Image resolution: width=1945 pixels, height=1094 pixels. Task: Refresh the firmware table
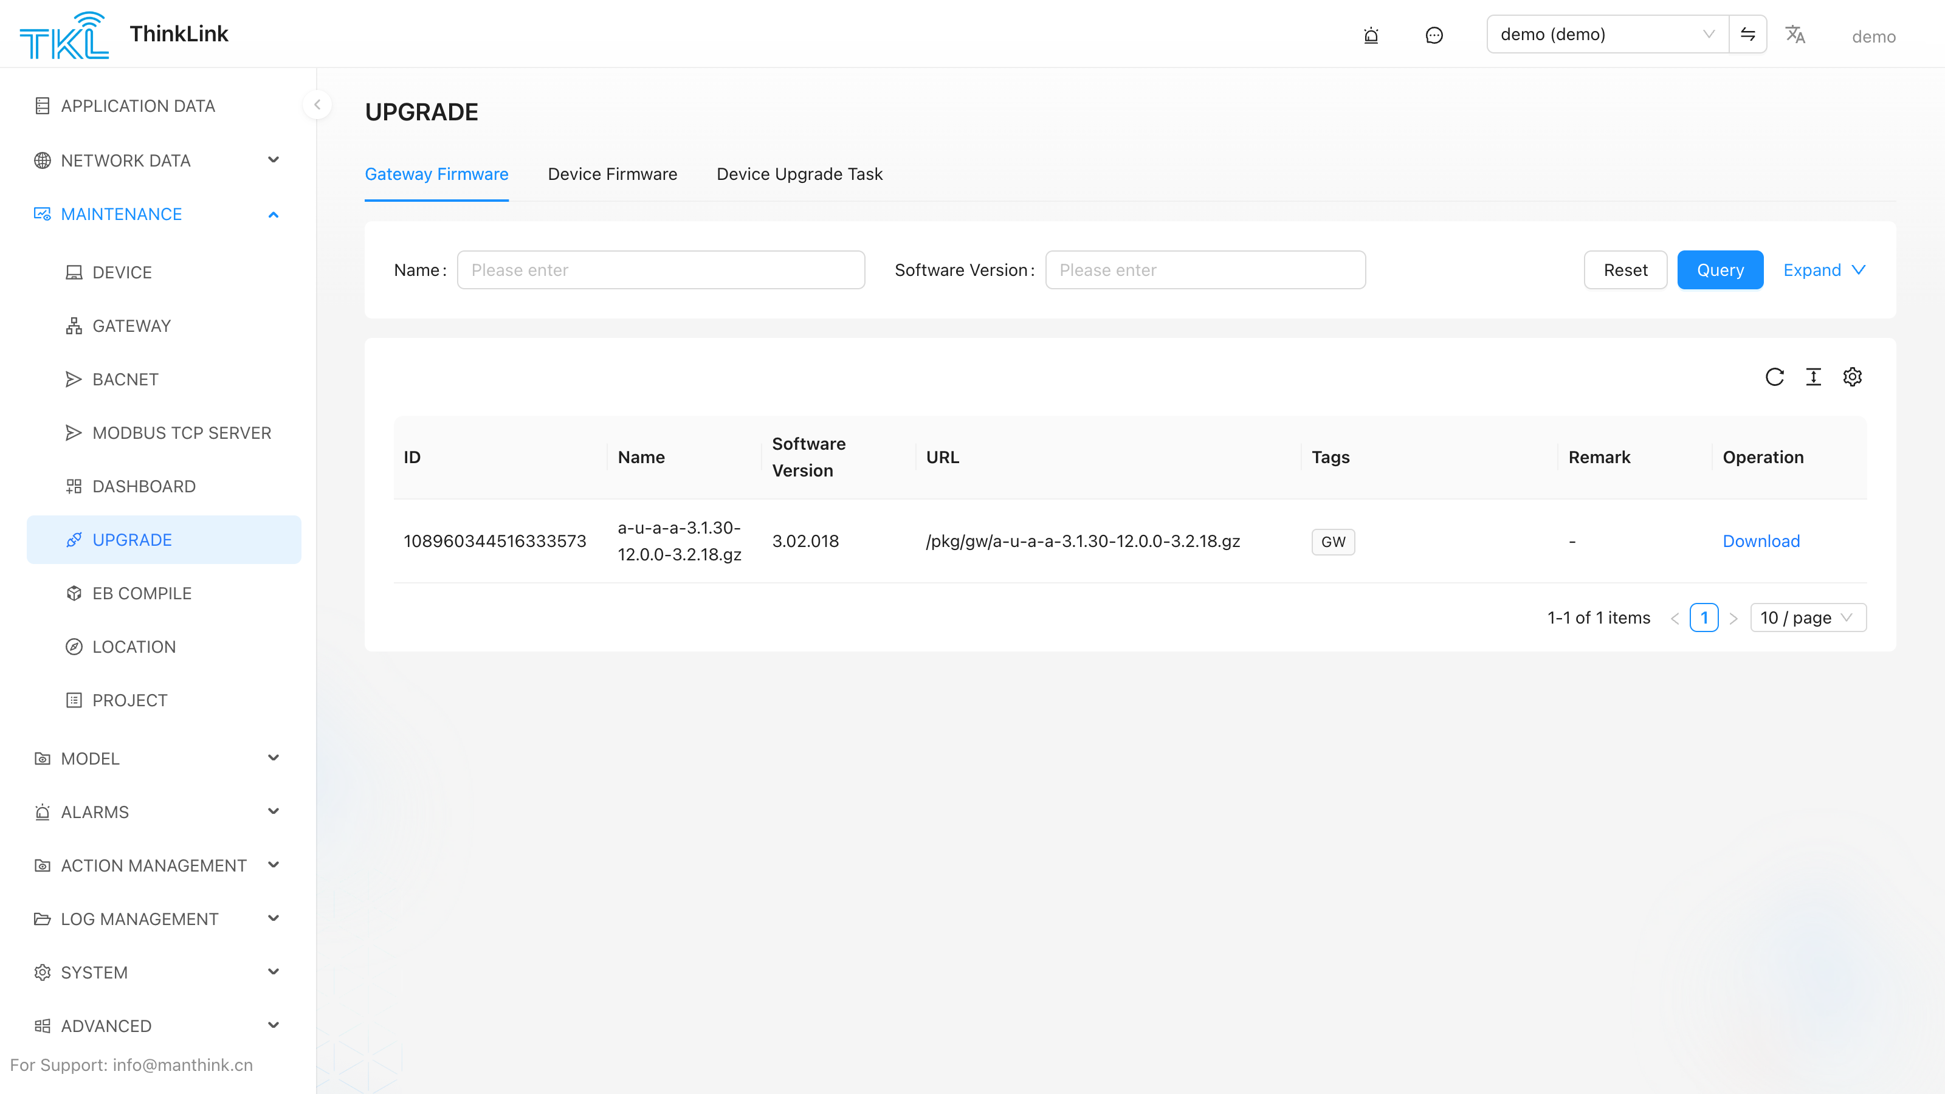click(x=1774, y=377)
